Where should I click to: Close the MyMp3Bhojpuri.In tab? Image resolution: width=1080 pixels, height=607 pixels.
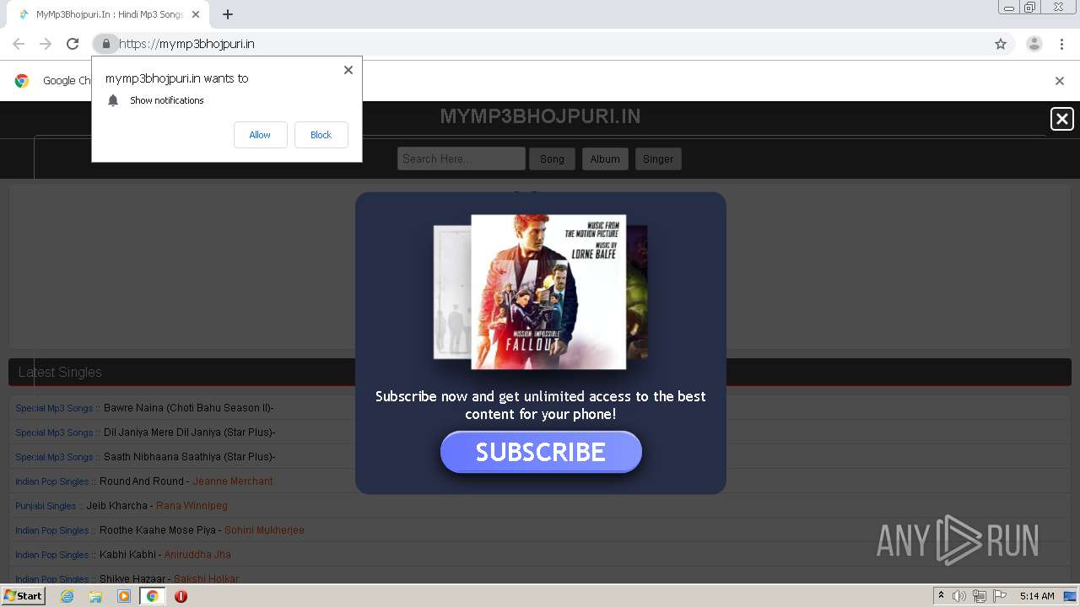(x=197, y=14)
